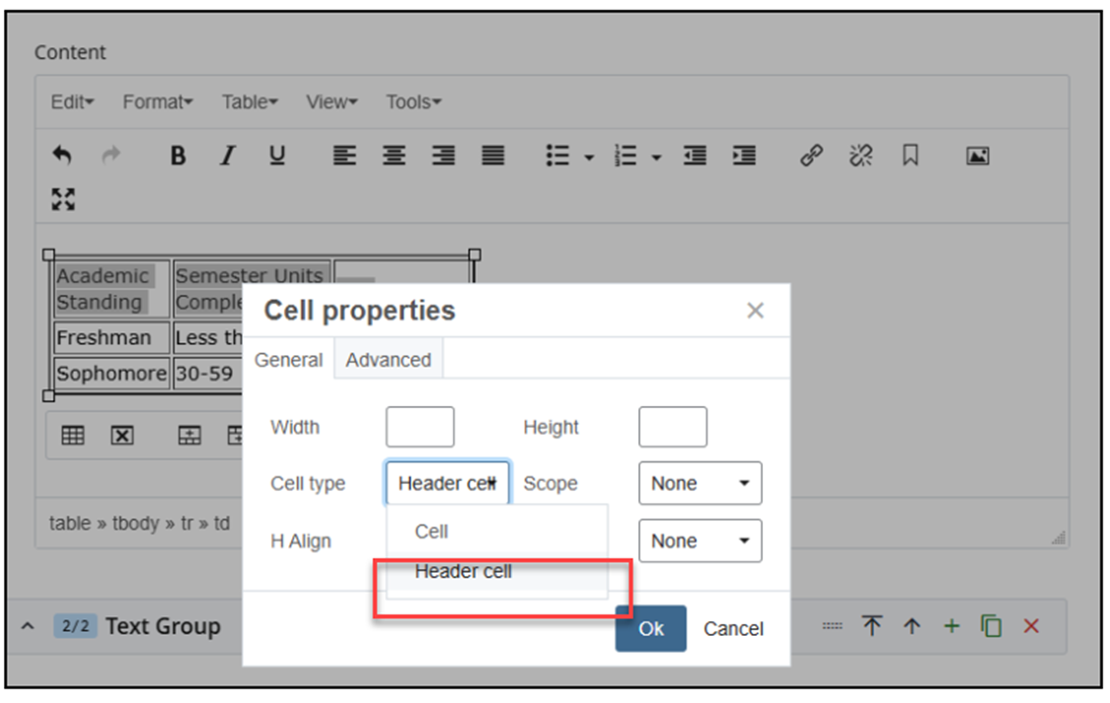Click the Bold formatting icon
The image size is (1110, 703).
178,156
